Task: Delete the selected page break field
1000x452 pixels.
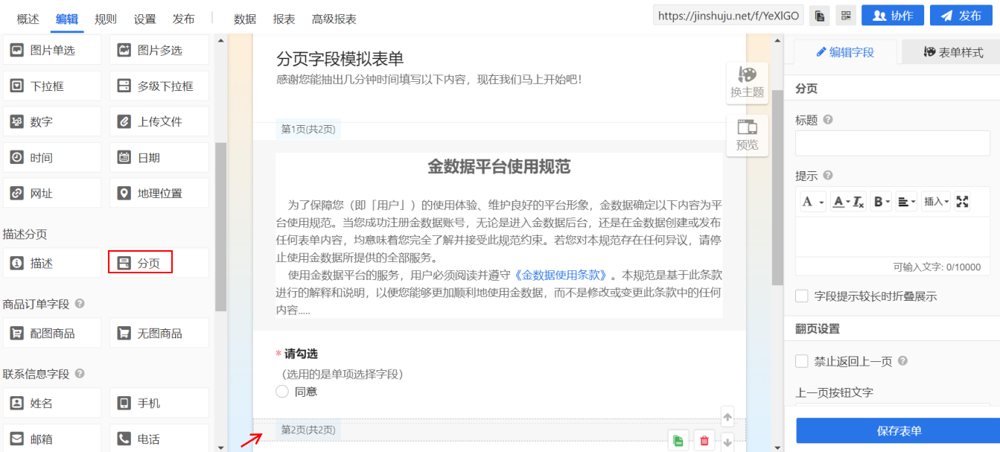Action: coord(704,441)
